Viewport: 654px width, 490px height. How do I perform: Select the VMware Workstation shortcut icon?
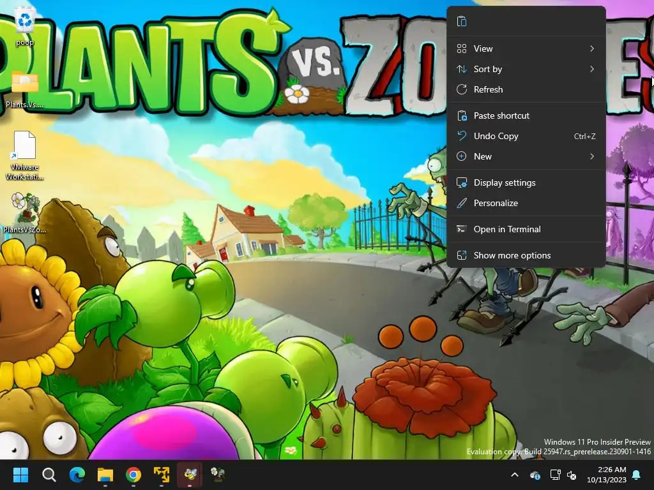point(25,156)
